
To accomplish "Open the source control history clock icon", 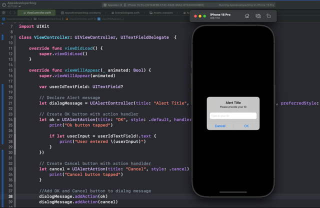I will [x=3, y=4].
